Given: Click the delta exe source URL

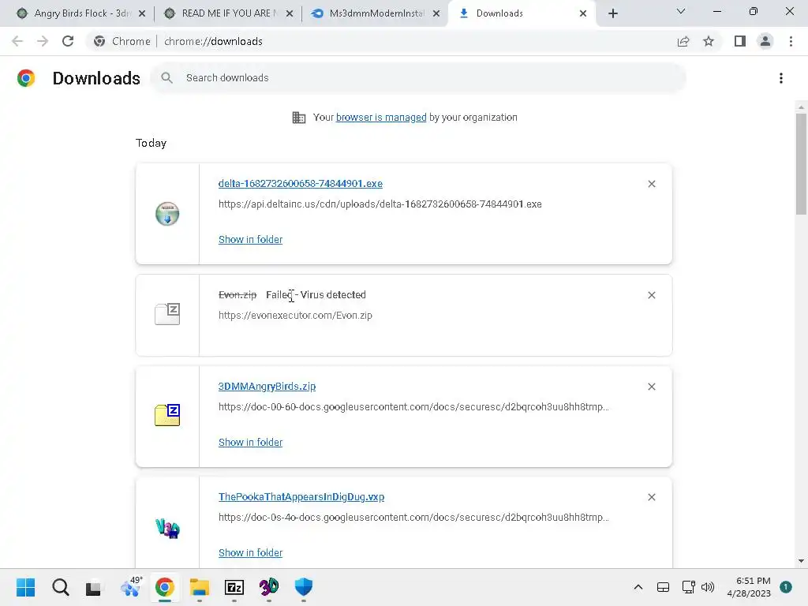Looking at the screenshot, I should 380,204.
